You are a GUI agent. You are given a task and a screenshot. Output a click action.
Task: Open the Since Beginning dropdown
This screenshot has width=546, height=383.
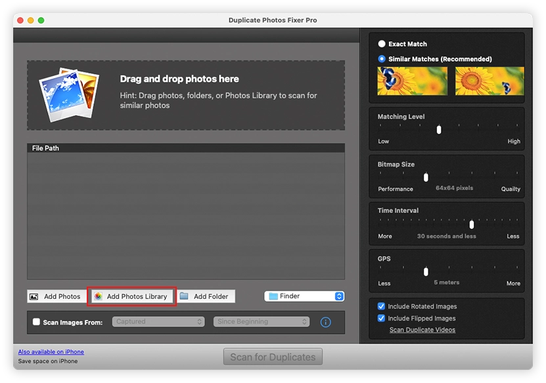[261, 321]
